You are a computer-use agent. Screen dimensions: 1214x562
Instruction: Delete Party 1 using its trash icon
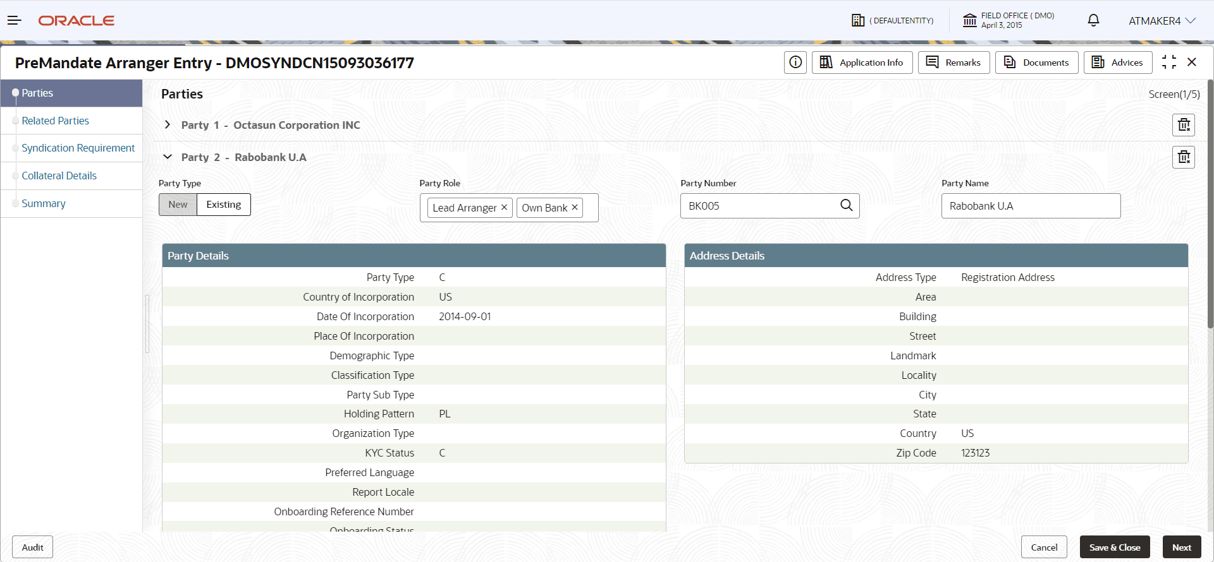tap(1184, 125)
